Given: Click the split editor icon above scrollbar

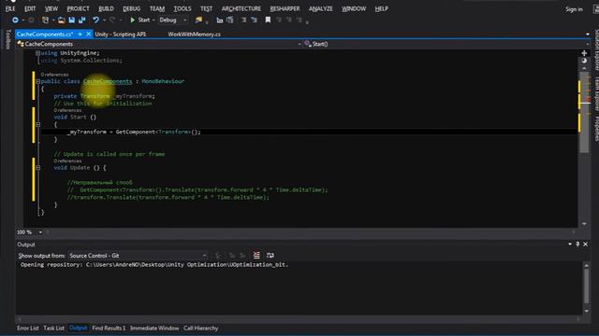Looking at the screenshot, I should tap(584, 53).
